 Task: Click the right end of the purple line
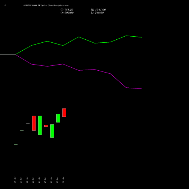142,89
